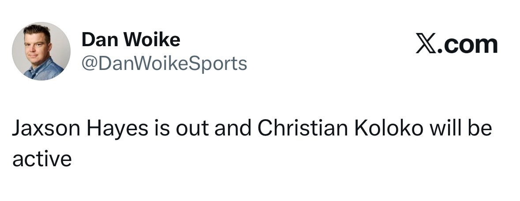Click the @DanWoikeSports handle
The width and height of the screenshot is (520, 201).
coord(164,64)
